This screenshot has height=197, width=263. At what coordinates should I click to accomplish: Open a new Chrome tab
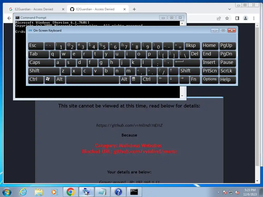click(x=134, y=9)
